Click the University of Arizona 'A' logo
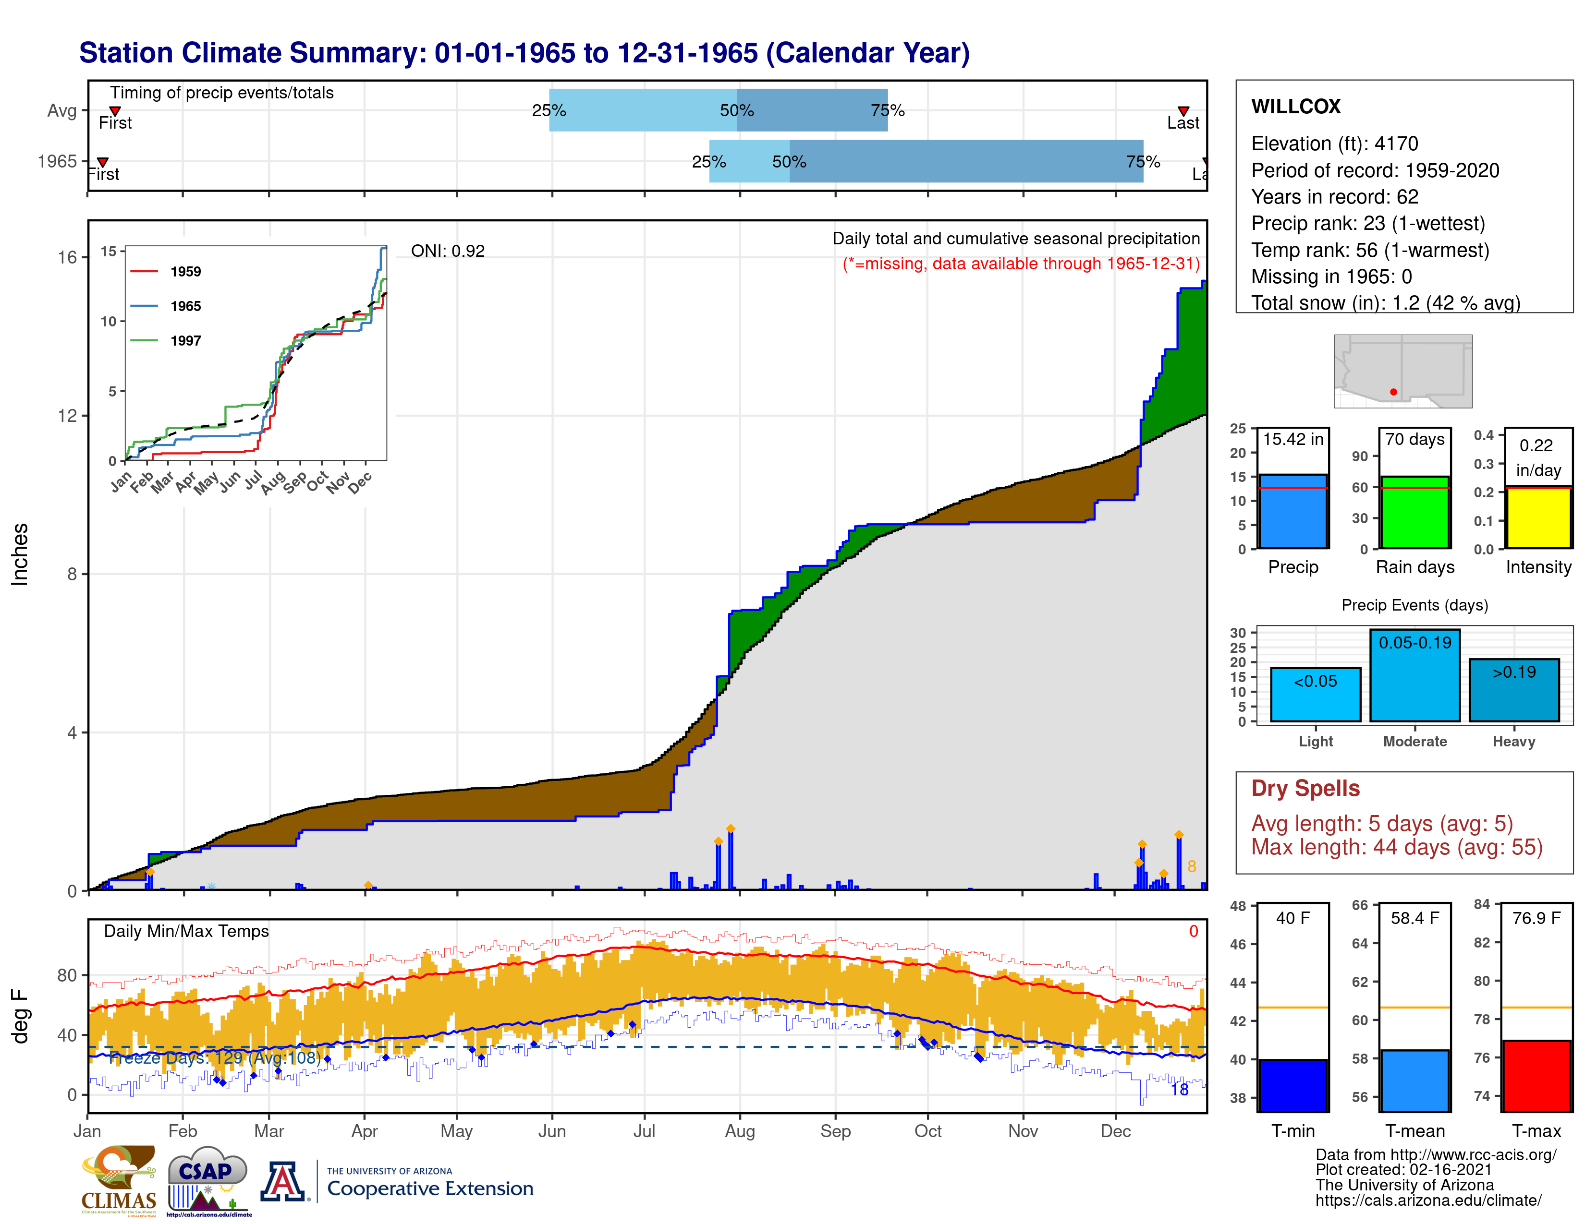The height and width of the screenshot is (1224, 1585). pos(283,1182)
